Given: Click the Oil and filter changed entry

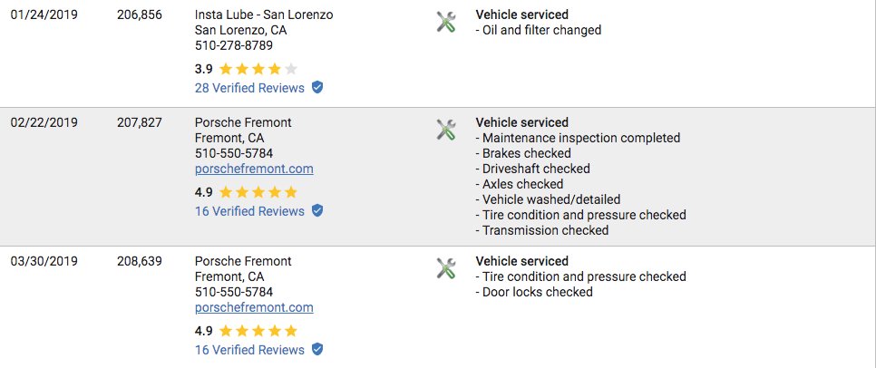Looking at the screenshot, I should [539, 30].
